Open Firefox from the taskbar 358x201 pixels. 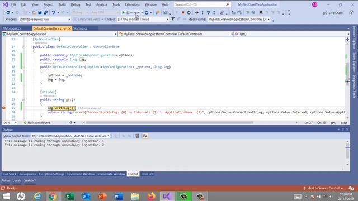(151, 196)
